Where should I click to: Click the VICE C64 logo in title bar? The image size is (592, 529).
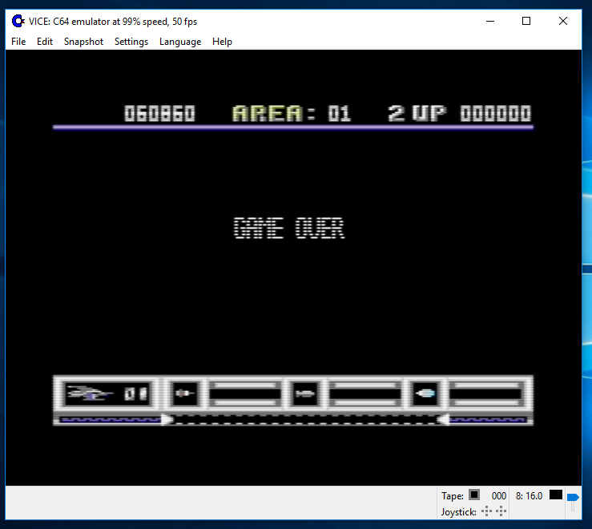pyautogui.click(x=18, y=22)
